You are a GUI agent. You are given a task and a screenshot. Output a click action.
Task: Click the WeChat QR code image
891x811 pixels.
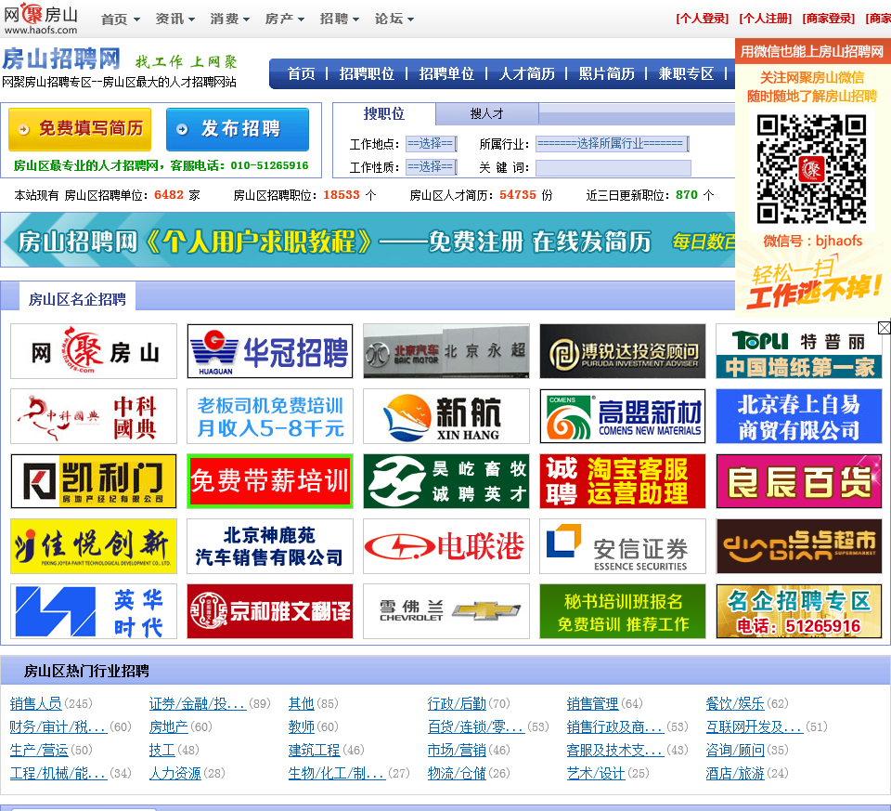[811, 169]
